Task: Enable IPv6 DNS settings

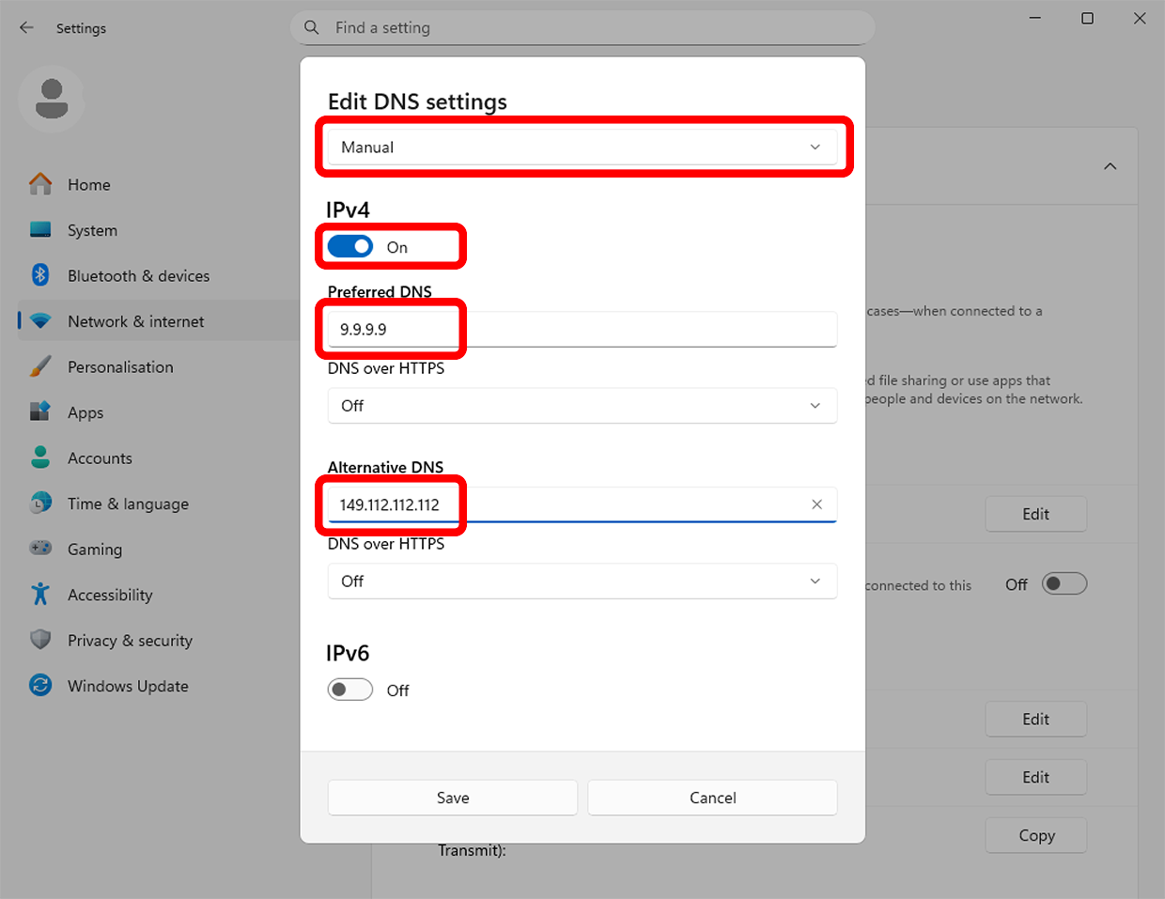Action: (349, 689)
